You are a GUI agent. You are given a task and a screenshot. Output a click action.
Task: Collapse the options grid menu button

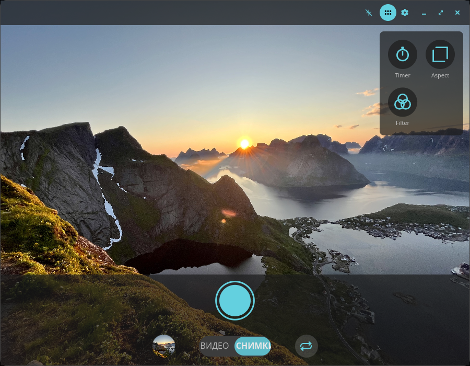pos(388,13)
